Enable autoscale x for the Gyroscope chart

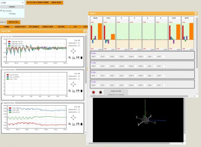pyautogui.click(x=79, y=43)
